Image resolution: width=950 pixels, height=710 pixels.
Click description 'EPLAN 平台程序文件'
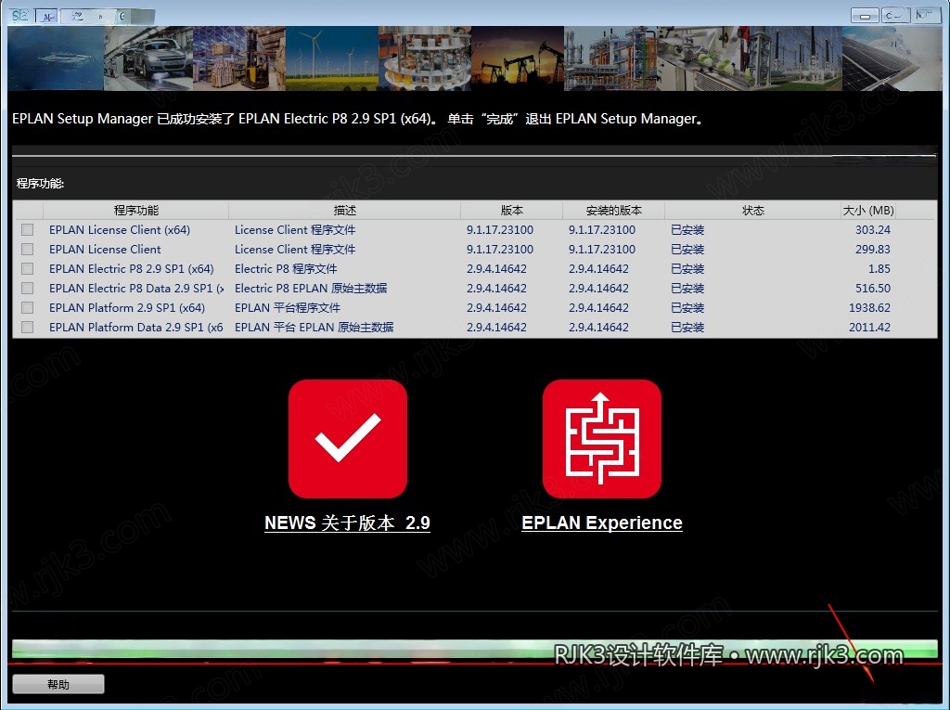tap(288, 307)
